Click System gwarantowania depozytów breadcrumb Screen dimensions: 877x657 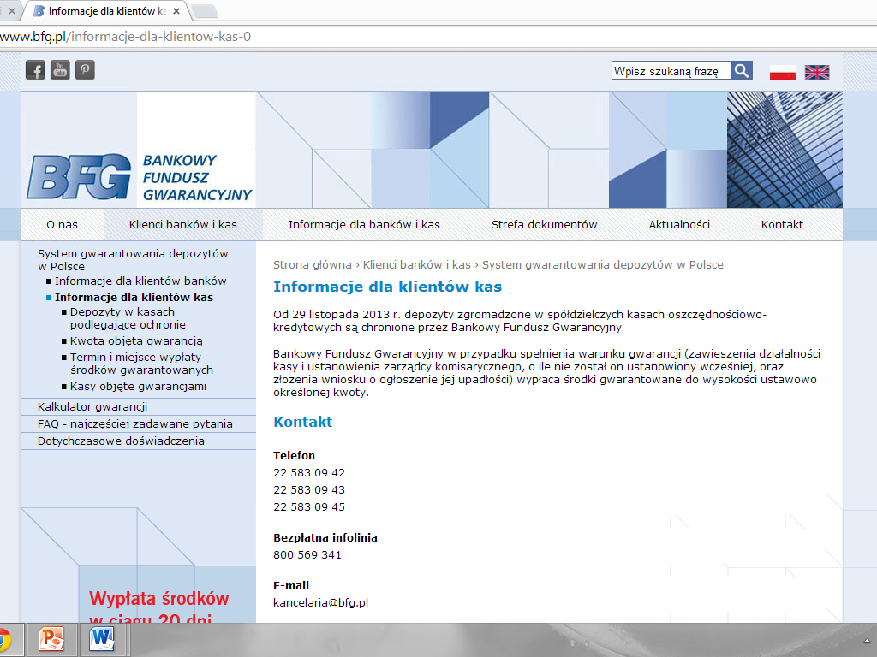tap(603, 265)
